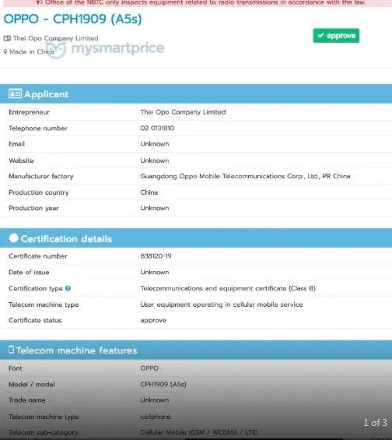
Task: Click the location pin icon near Made in China
Action: coord(5,52)
